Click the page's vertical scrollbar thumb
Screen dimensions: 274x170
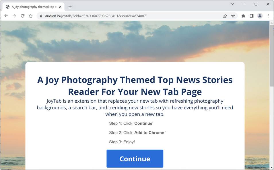(271, 56)
